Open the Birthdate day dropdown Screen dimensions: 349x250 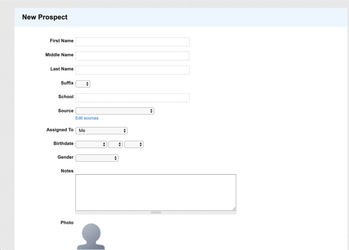115,144
